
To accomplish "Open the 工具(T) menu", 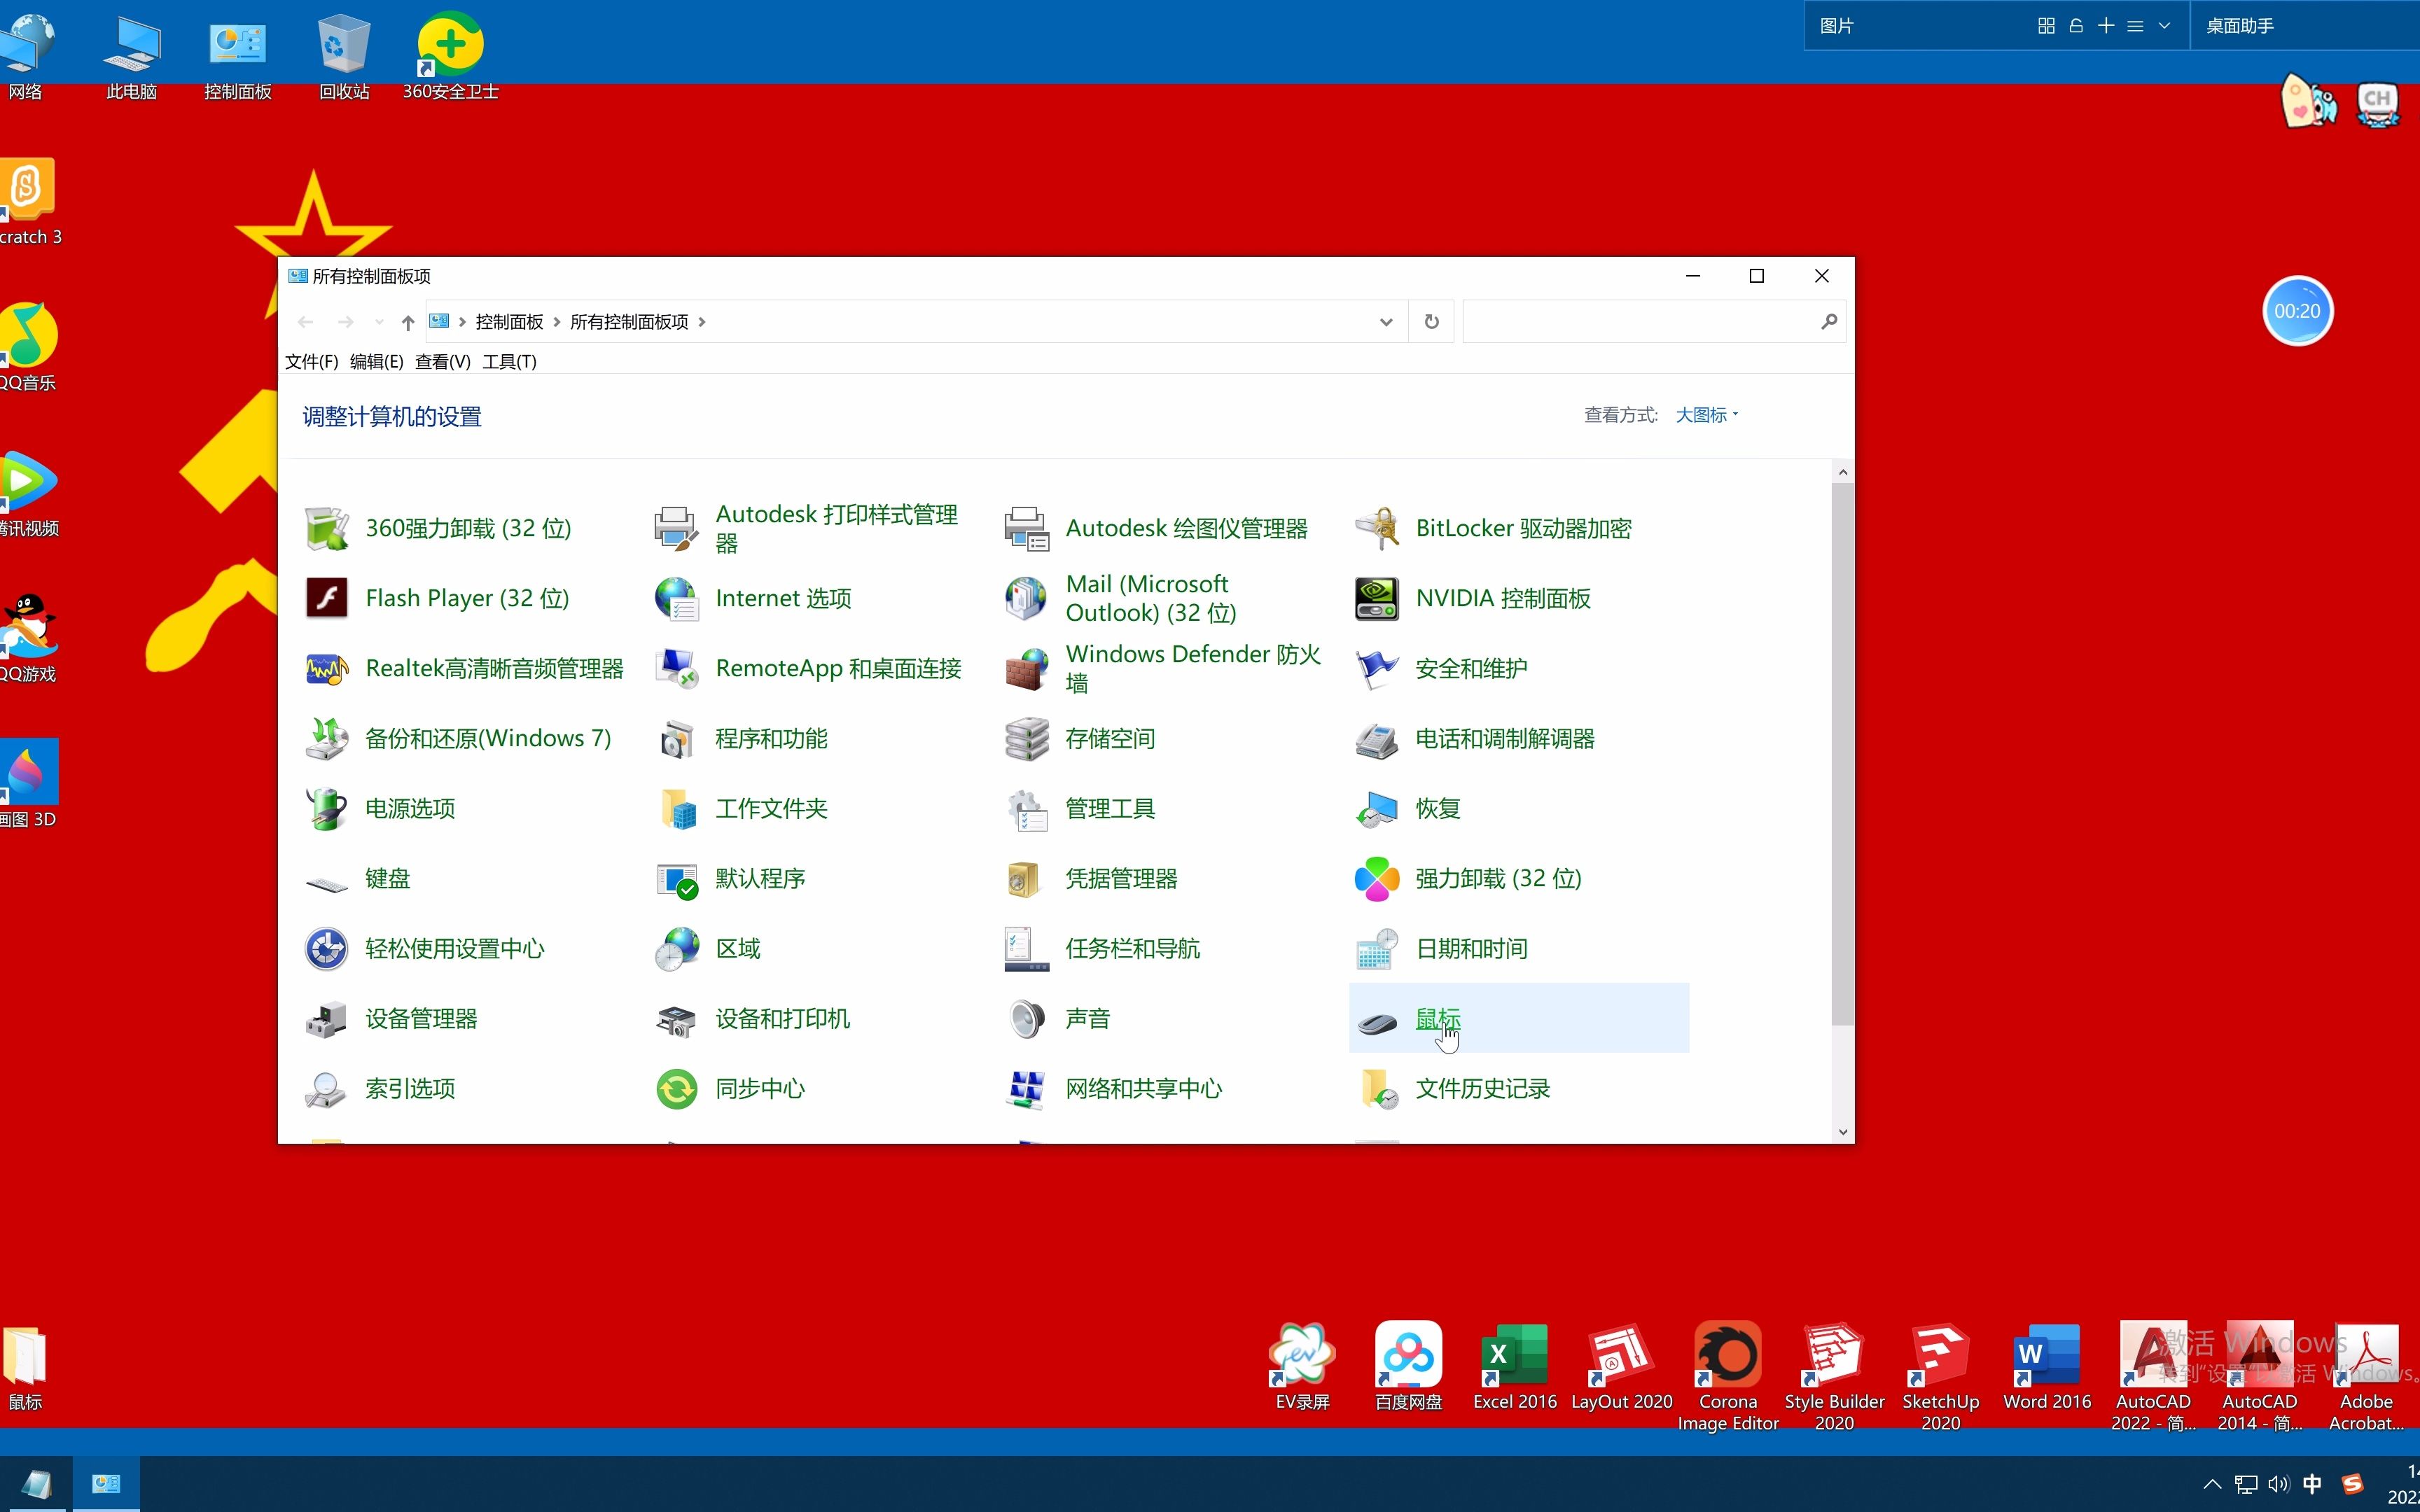I will (x=509, y=362).
